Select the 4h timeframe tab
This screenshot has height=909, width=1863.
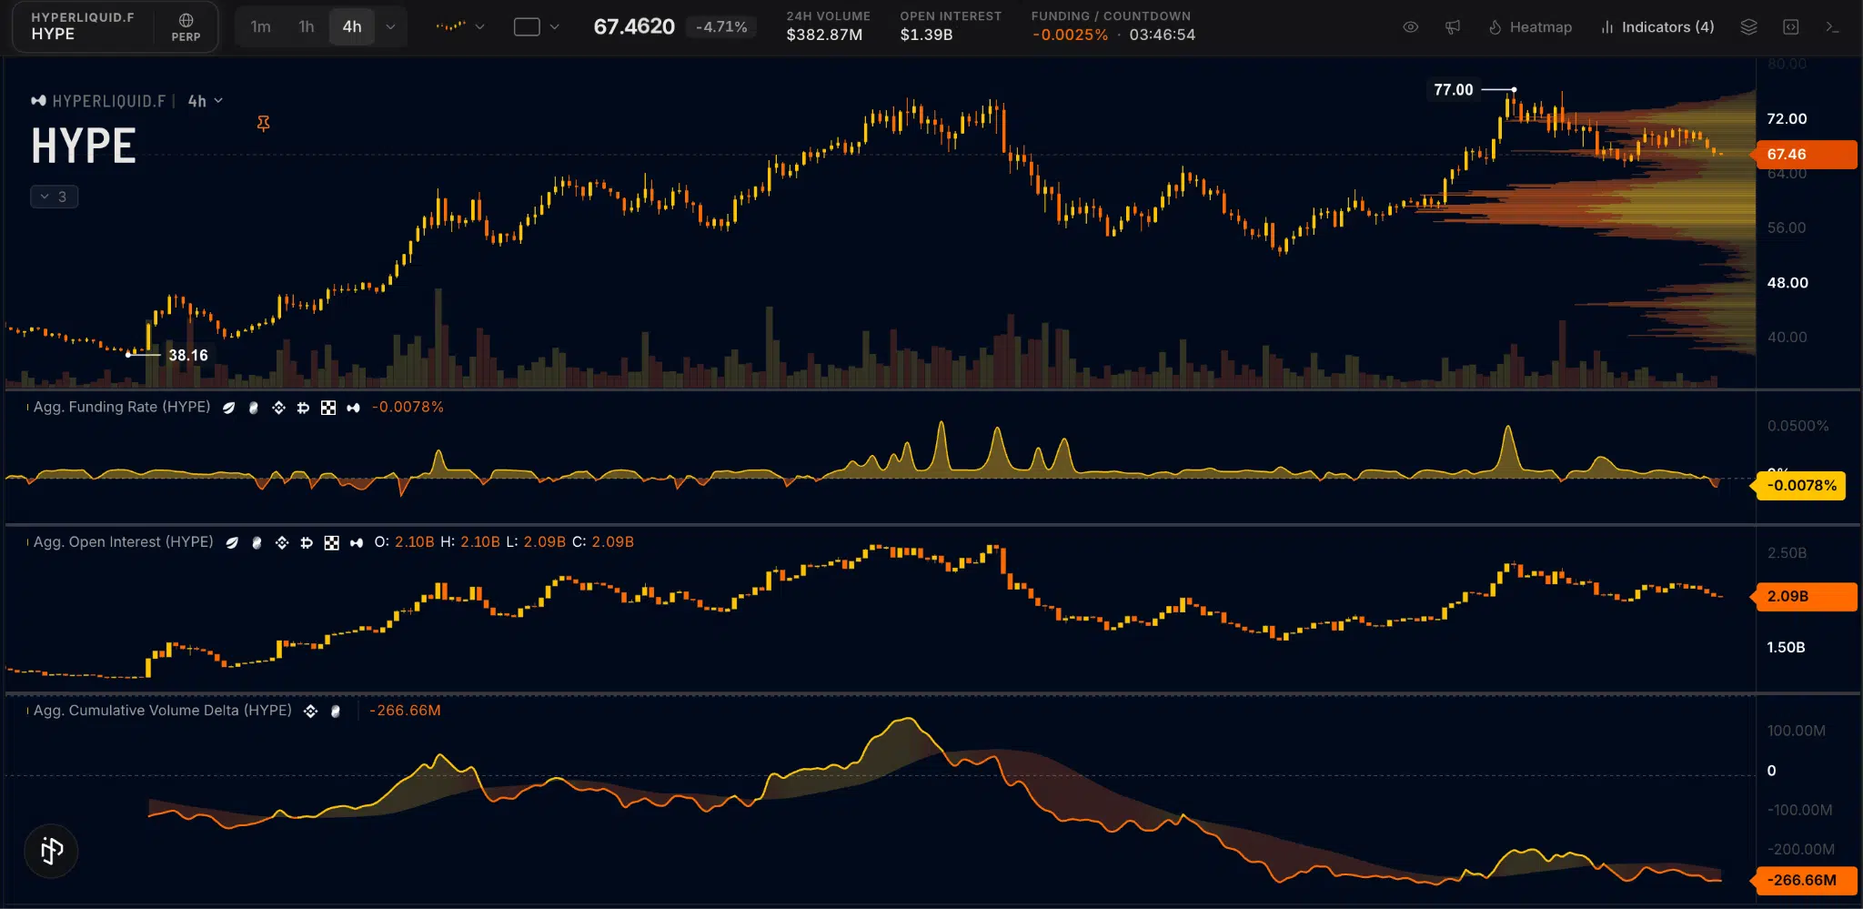coord(352,26)
